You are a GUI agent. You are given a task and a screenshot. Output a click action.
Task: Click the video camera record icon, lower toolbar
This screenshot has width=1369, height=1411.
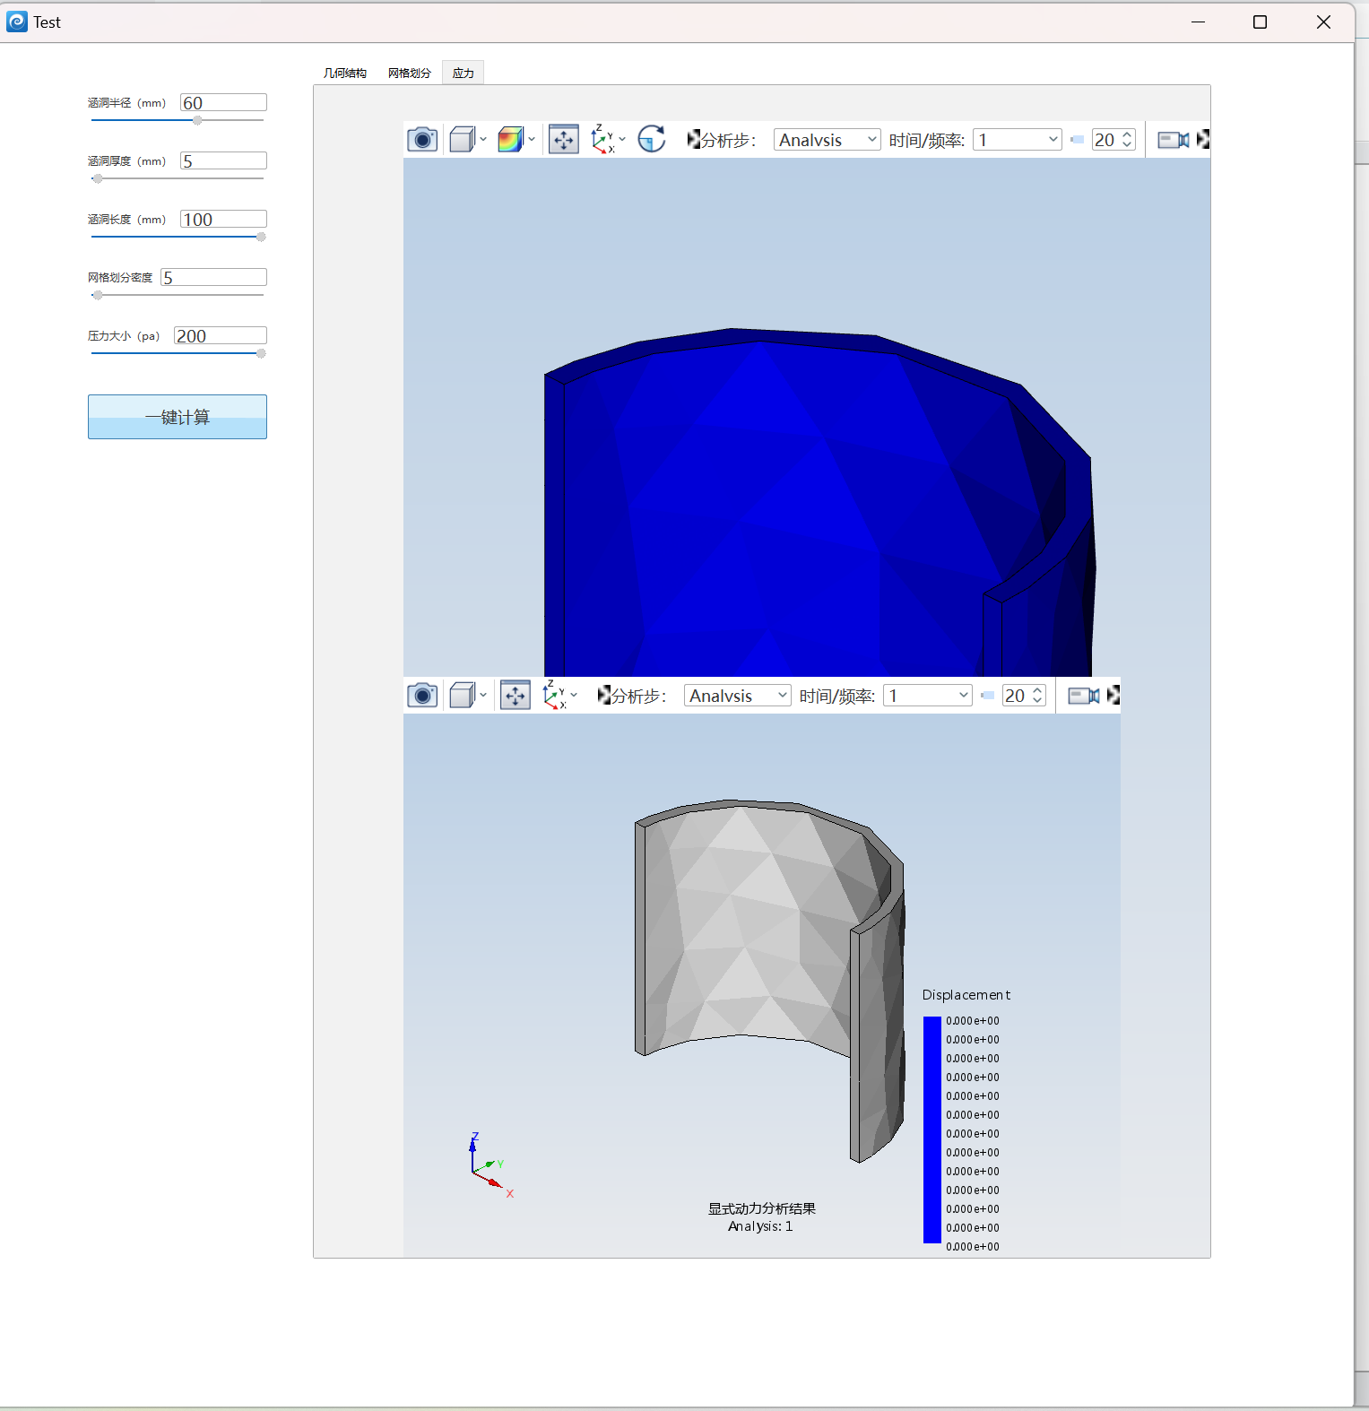pos(1084,696)
